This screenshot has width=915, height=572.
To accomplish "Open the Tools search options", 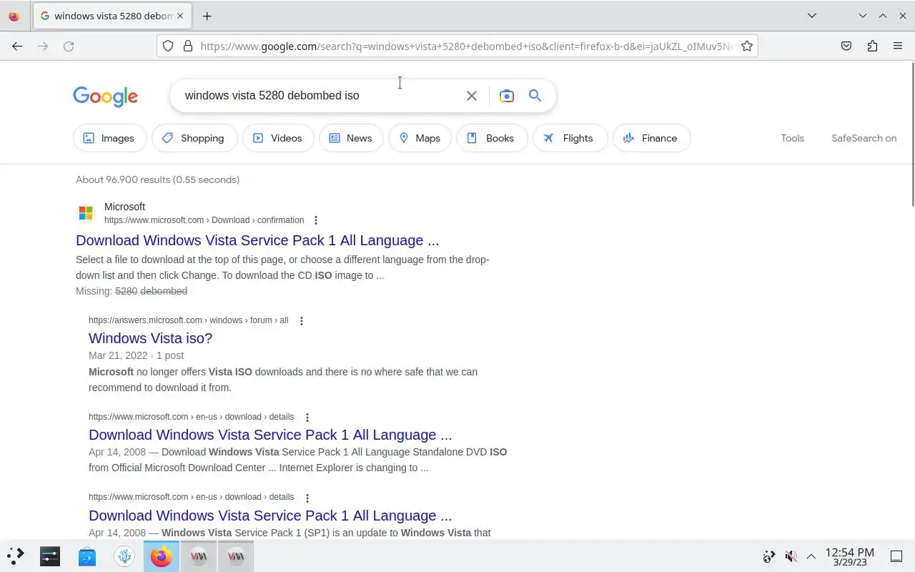I will tap(792, 138).
